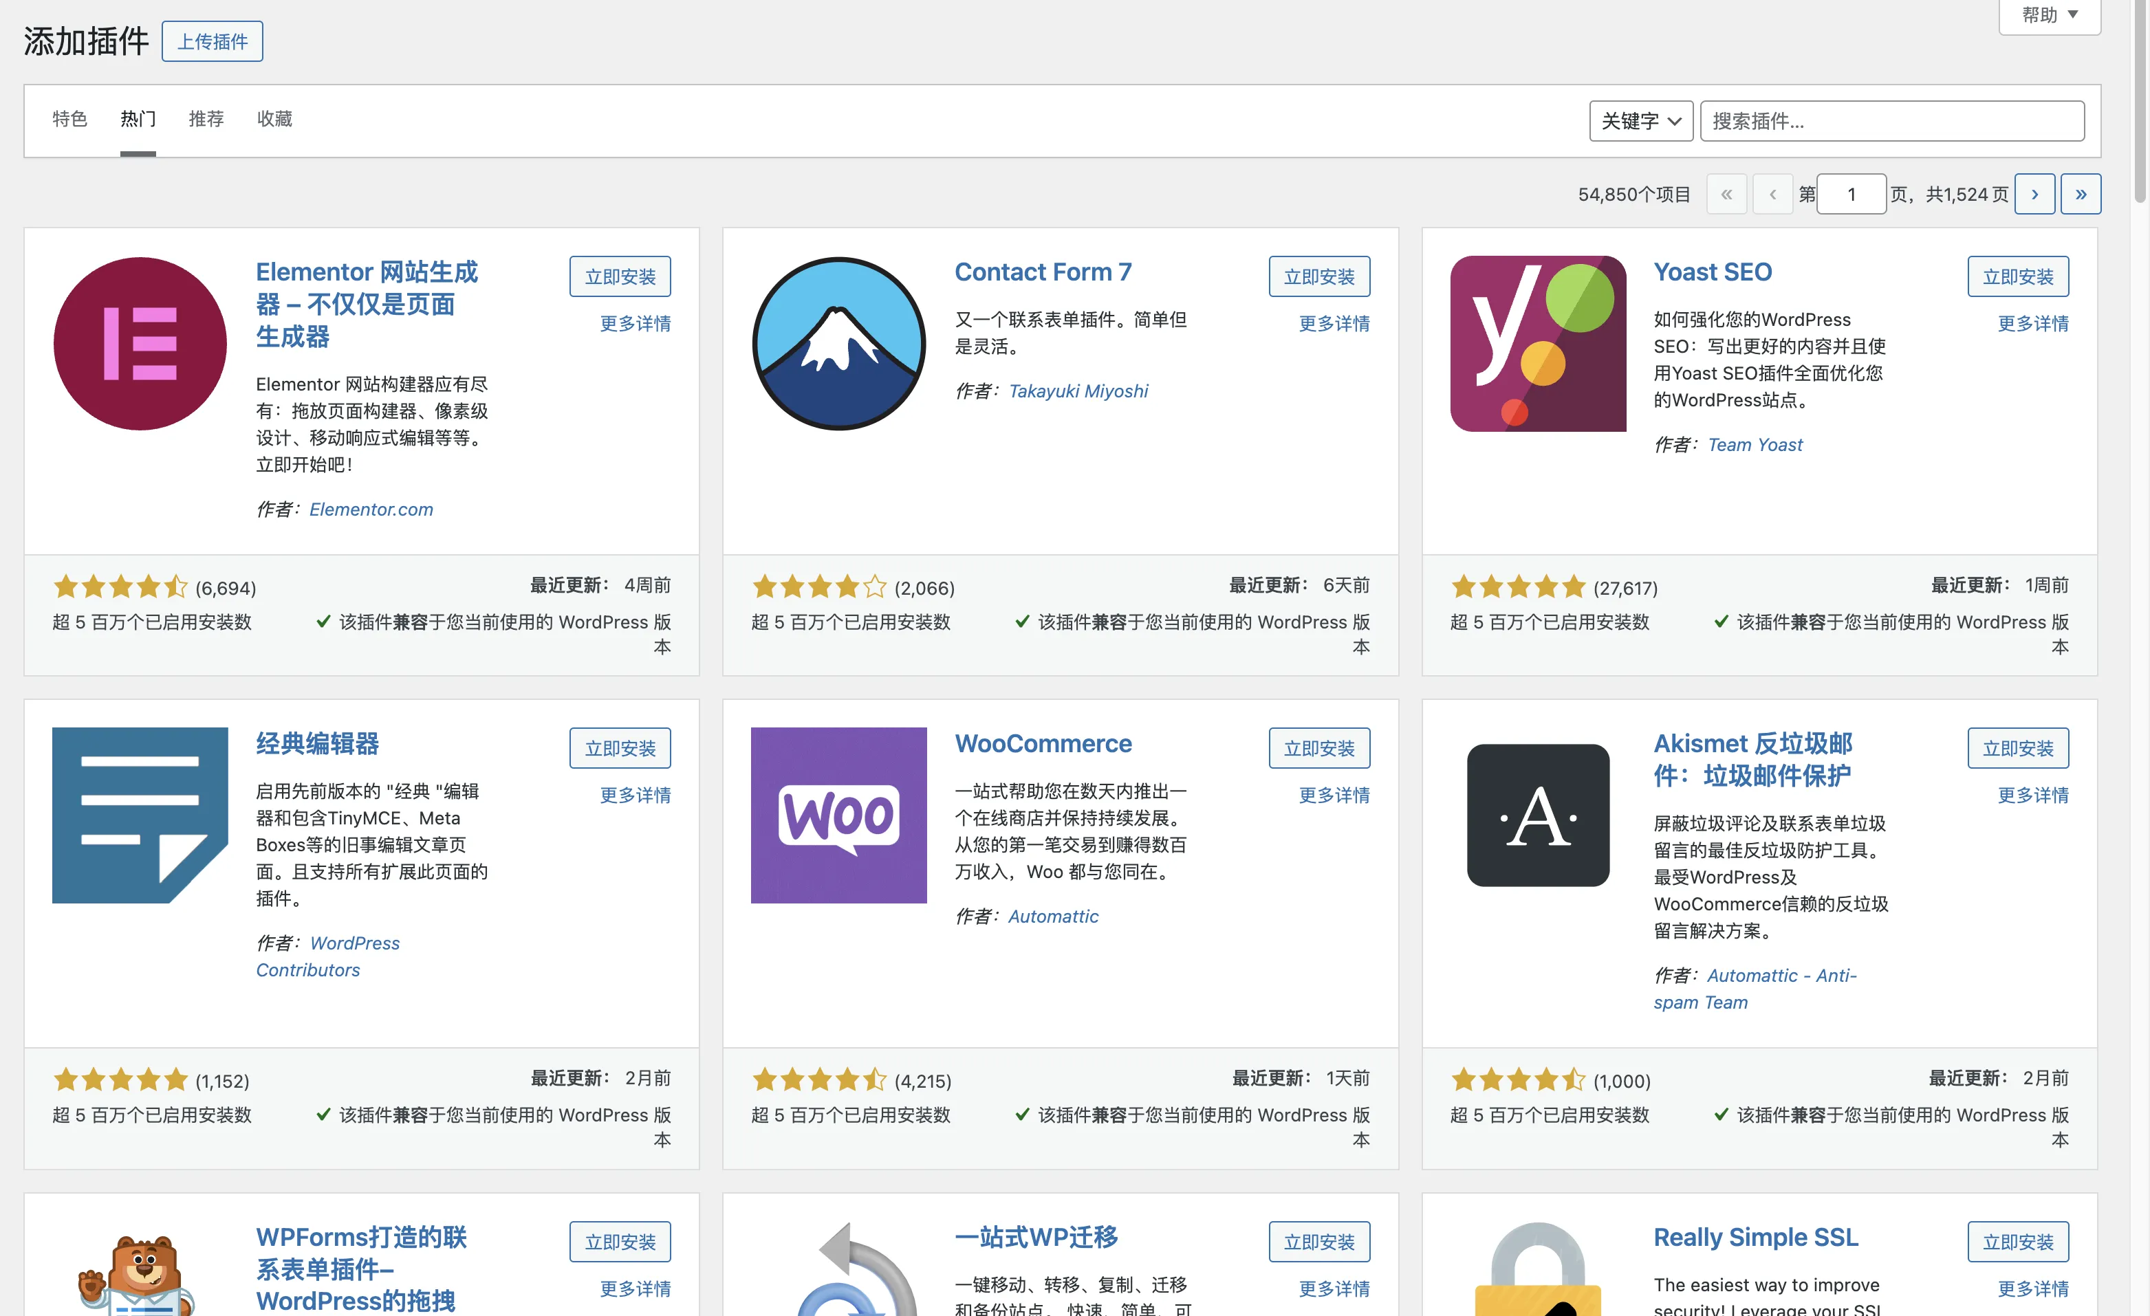
Task: Click the current page number field
Action: 1851,194
